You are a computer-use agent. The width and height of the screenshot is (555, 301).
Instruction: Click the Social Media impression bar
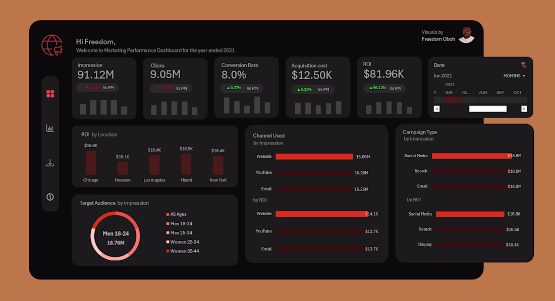[x=472, y=156]
